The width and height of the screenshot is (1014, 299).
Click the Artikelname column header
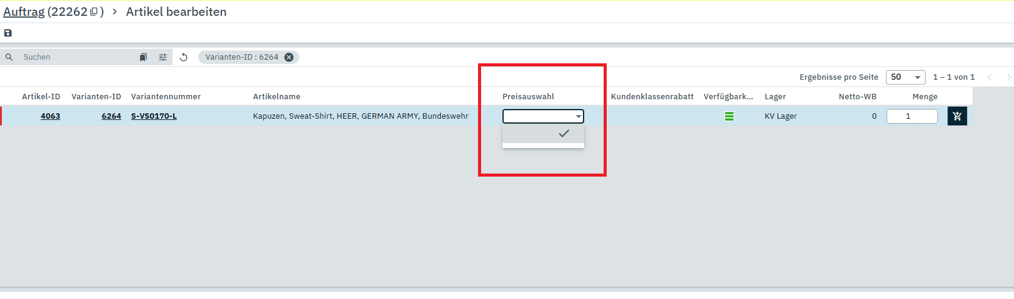pos(276,97)
